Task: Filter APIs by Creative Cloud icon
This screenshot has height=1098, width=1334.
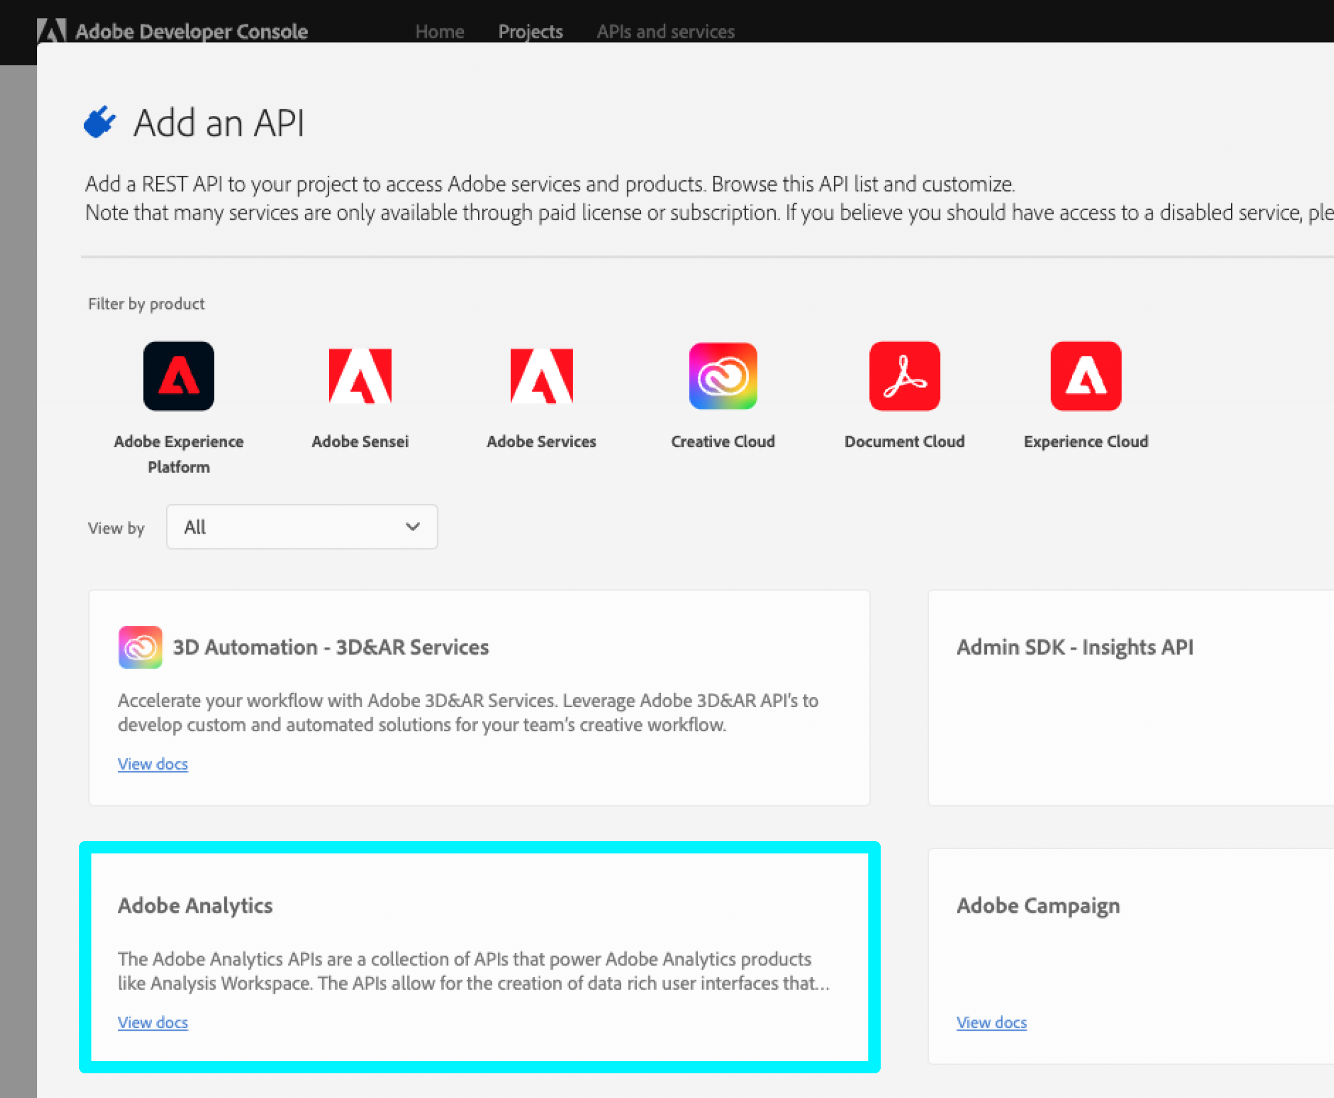Action: click(x=723, y=376)
